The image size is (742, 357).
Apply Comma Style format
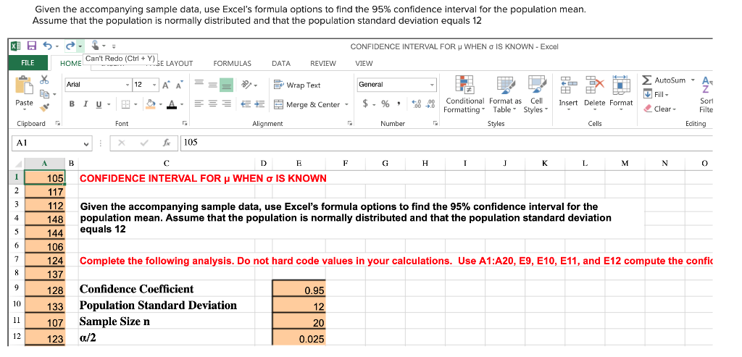(400, 104)
